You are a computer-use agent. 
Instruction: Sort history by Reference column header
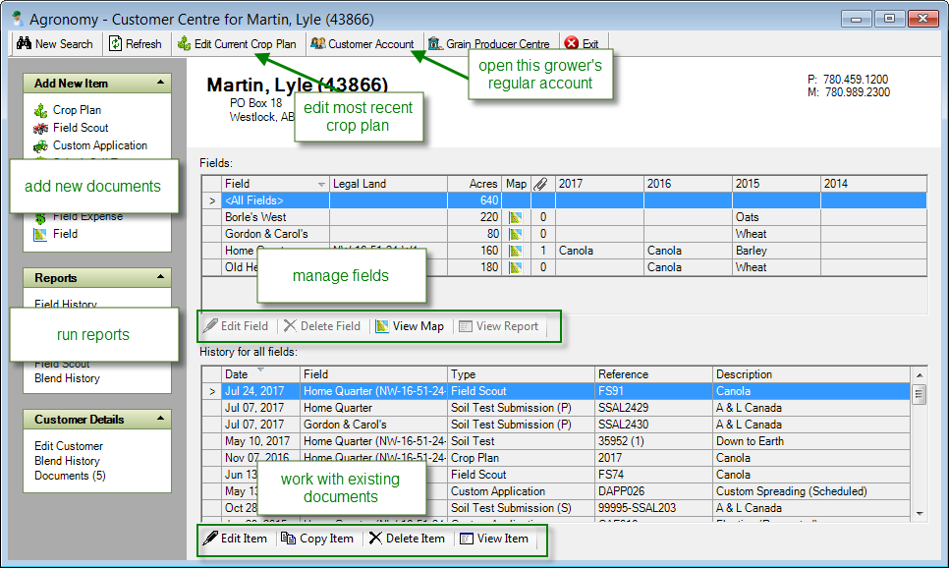[653, 374]
